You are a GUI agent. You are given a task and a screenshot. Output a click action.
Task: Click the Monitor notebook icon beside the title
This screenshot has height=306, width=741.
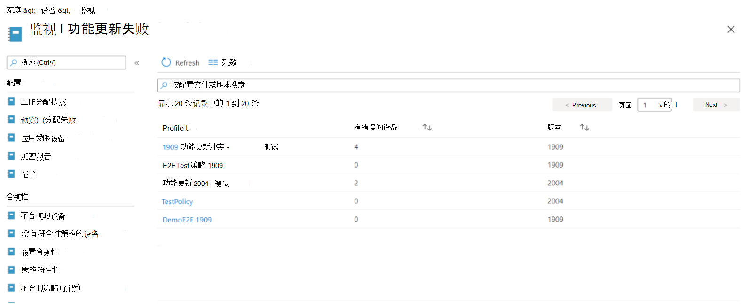15,34
